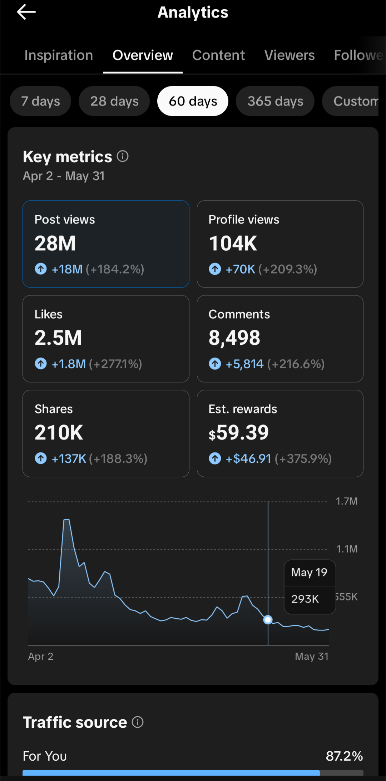This screenshot has height=781, width=386.
Task: Open Traffic source info icon
Action: coord(138,722)
